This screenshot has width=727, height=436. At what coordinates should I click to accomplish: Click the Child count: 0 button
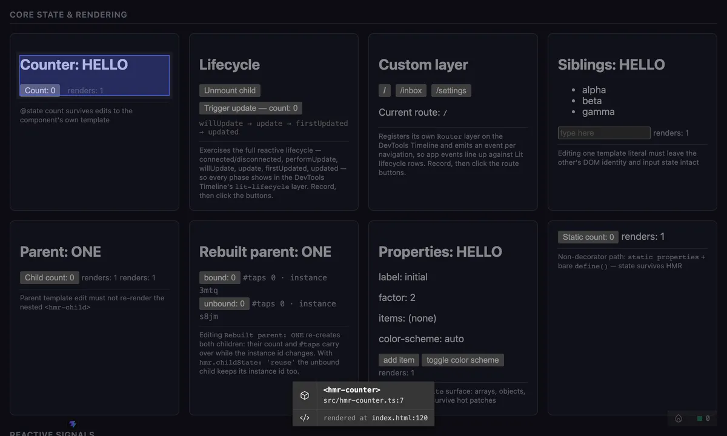pos(50,277)
